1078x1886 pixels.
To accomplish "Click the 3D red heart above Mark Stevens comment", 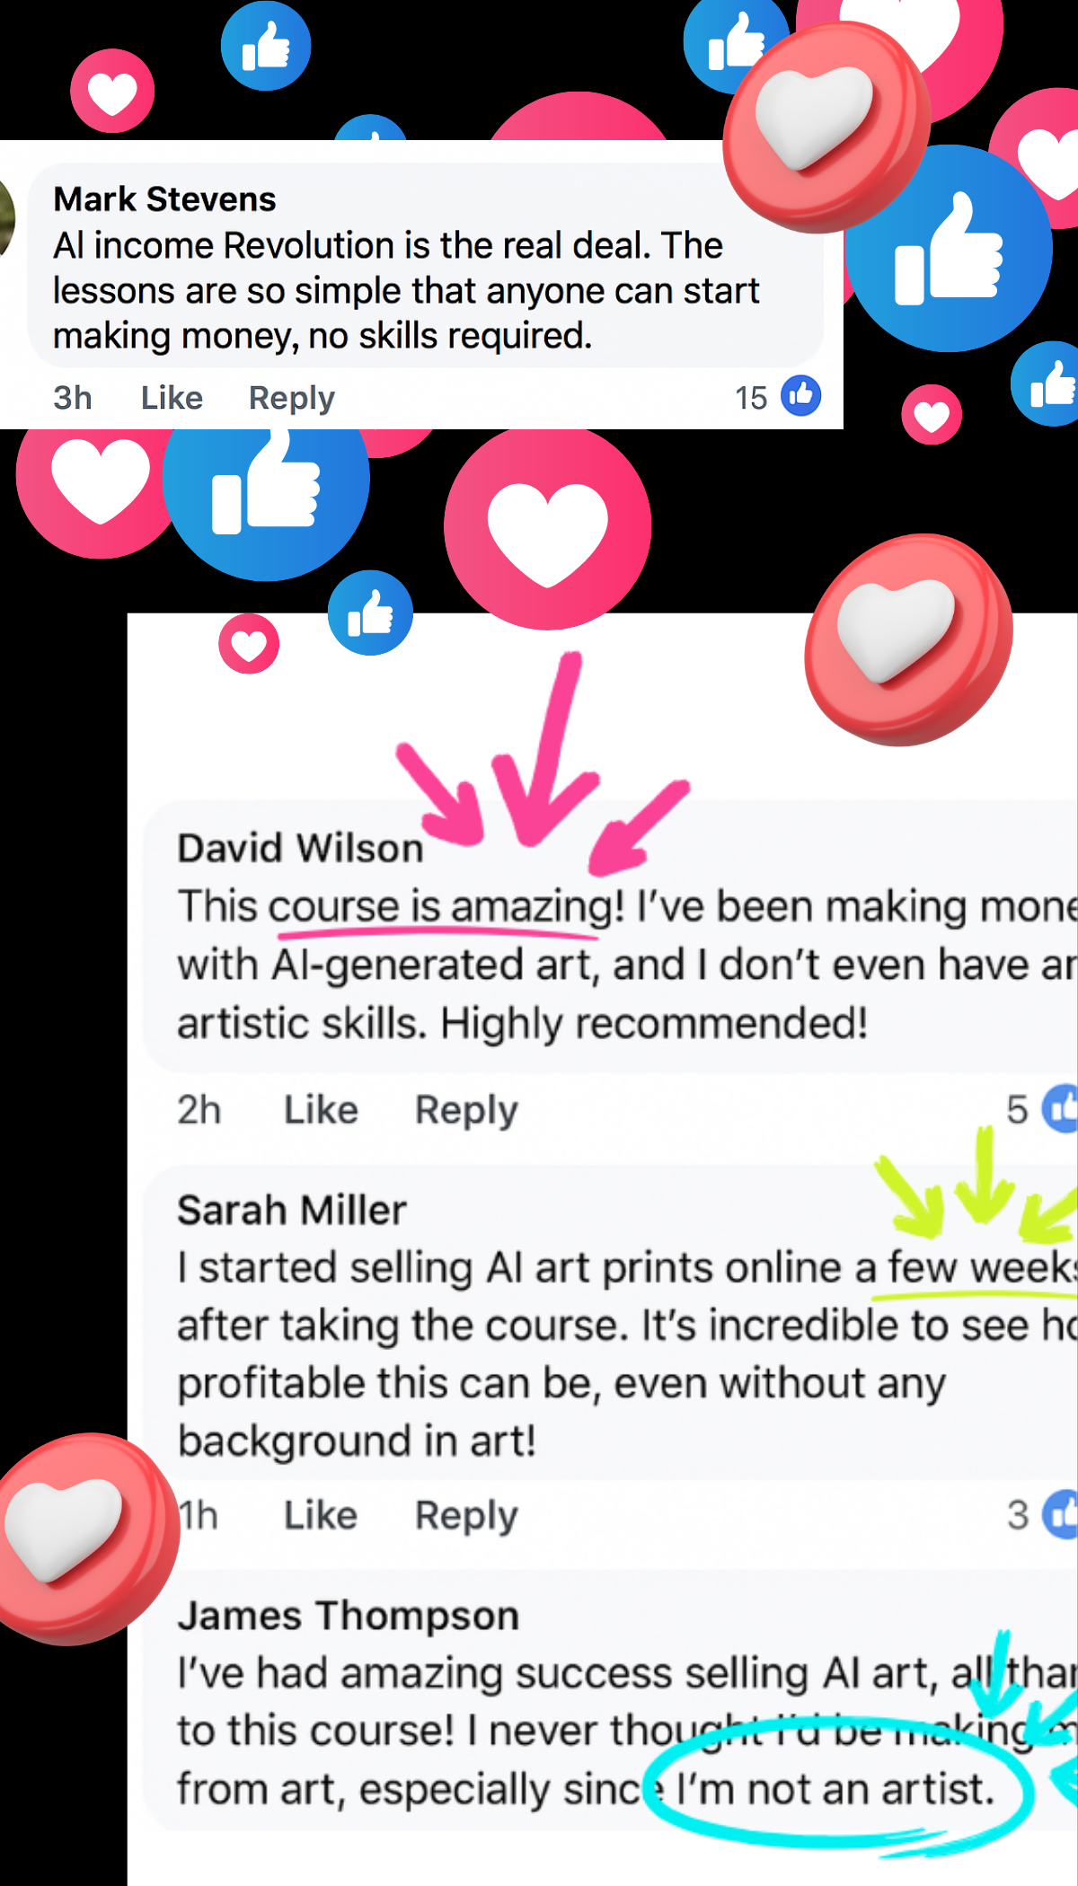I will pos(826,128).
